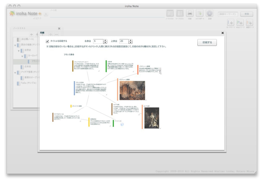Click the Louis XVI portrait thumbnail
265x180 pixels.
coord(152,118)
